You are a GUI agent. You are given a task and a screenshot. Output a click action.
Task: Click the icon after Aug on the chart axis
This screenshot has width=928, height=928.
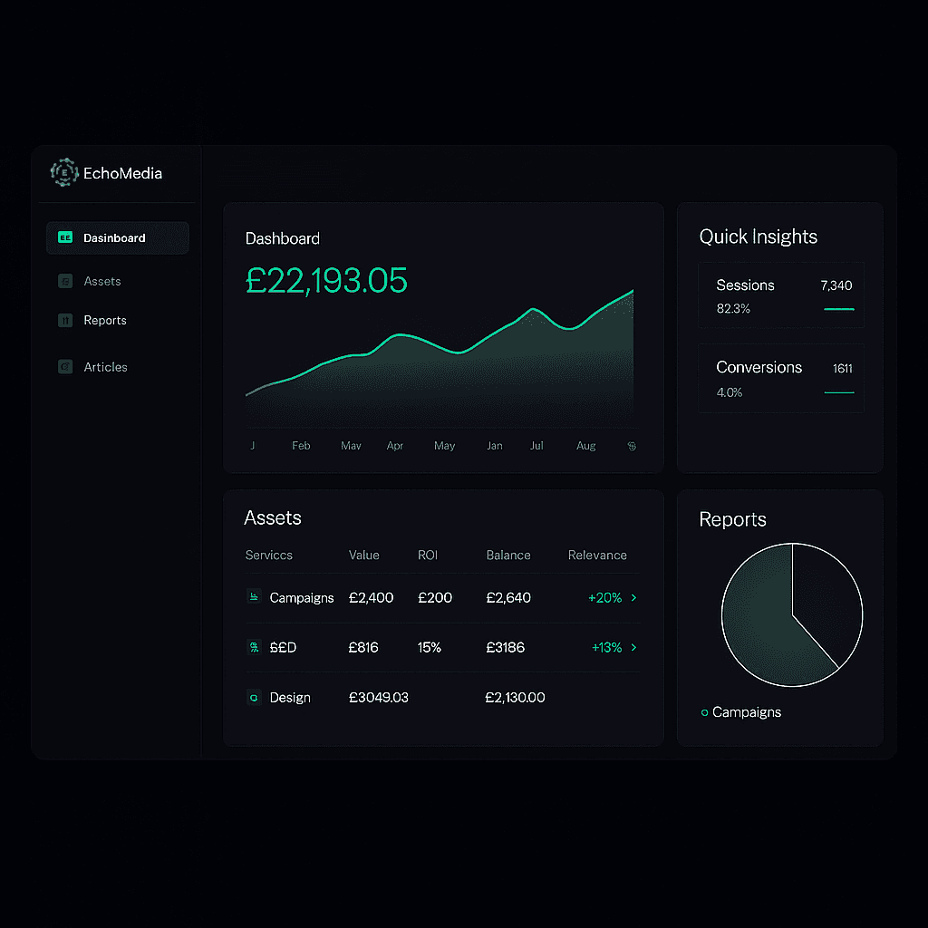click(x=632, y=446)
